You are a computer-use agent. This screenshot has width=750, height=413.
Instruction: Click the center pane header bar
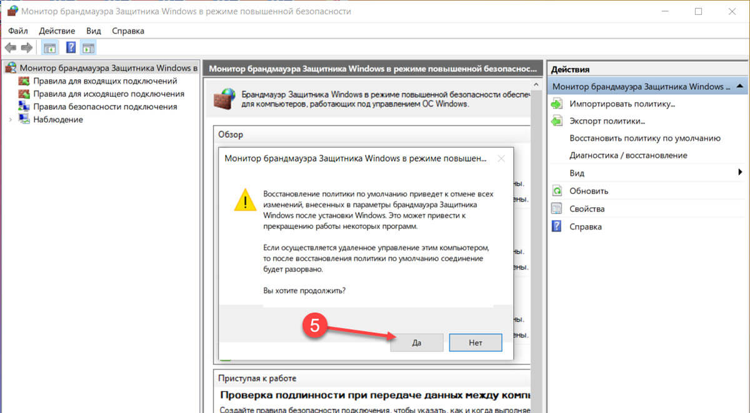(x=372, y=69)
